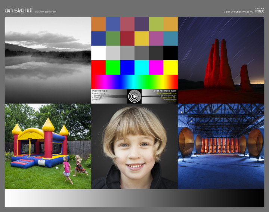Screen dimensions: 269x212
Task: Open the red hand sculpture night photo
Action: point(221,60)
